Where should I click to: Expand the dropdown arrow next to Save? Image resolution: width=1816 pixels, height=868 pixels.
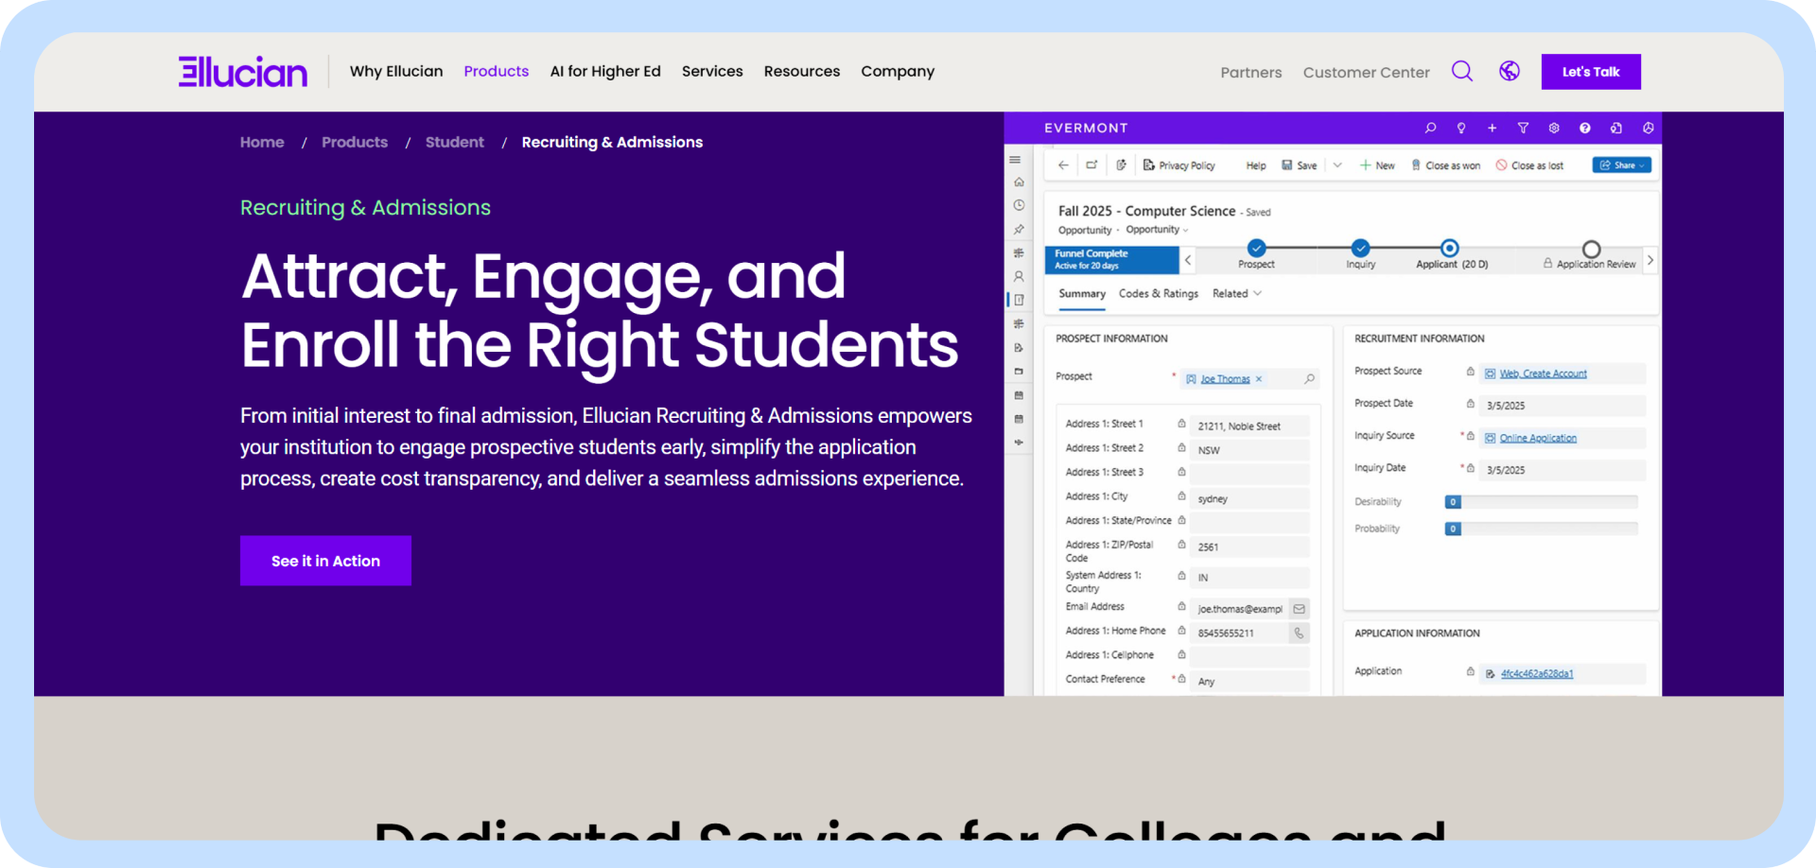[x=1336, y=165]
